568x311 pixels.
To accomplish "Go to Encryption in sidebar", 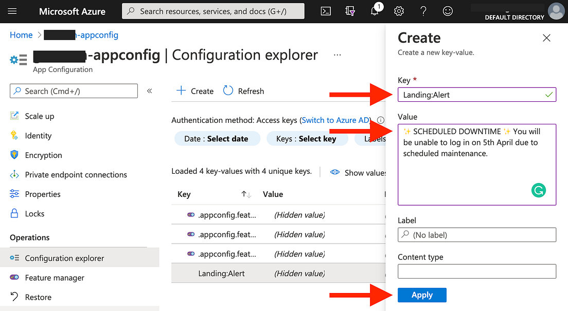I will pyautogui.click(x=43, y=155).
